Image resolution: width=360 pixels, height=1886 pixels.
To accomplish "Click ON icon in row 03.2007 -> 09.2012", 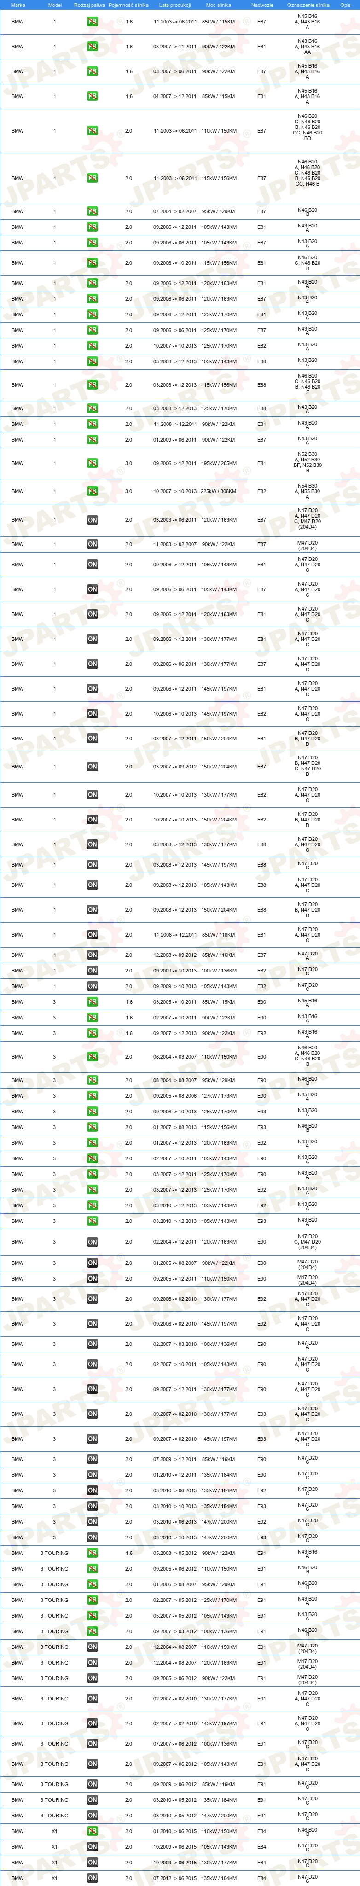I will coord(92,767).
